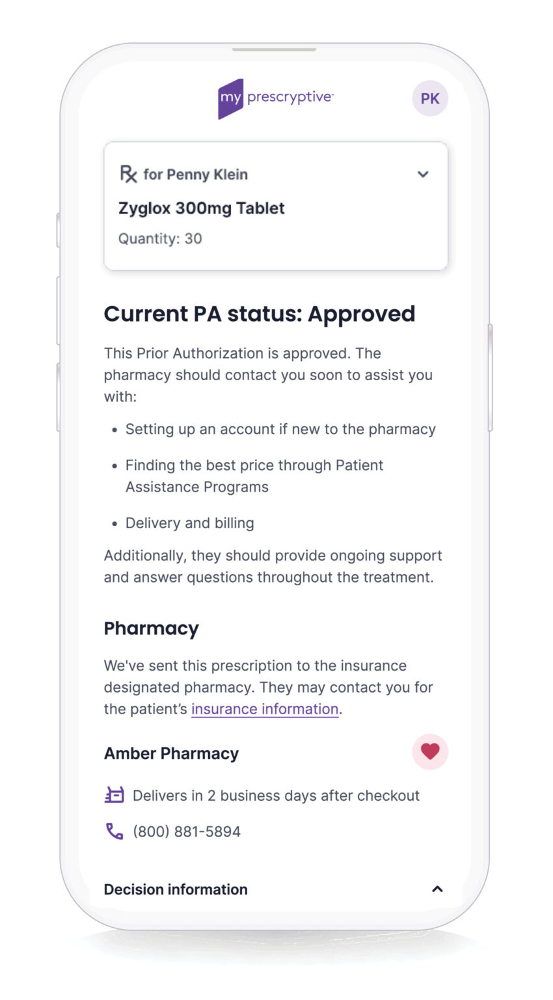Select the Quantity: 30 text on the card

(159, 238)
